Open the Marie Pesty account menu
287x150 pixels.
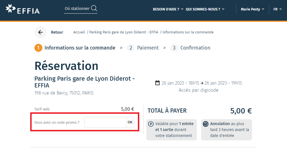pyautogui.click(x=252, y=9)
